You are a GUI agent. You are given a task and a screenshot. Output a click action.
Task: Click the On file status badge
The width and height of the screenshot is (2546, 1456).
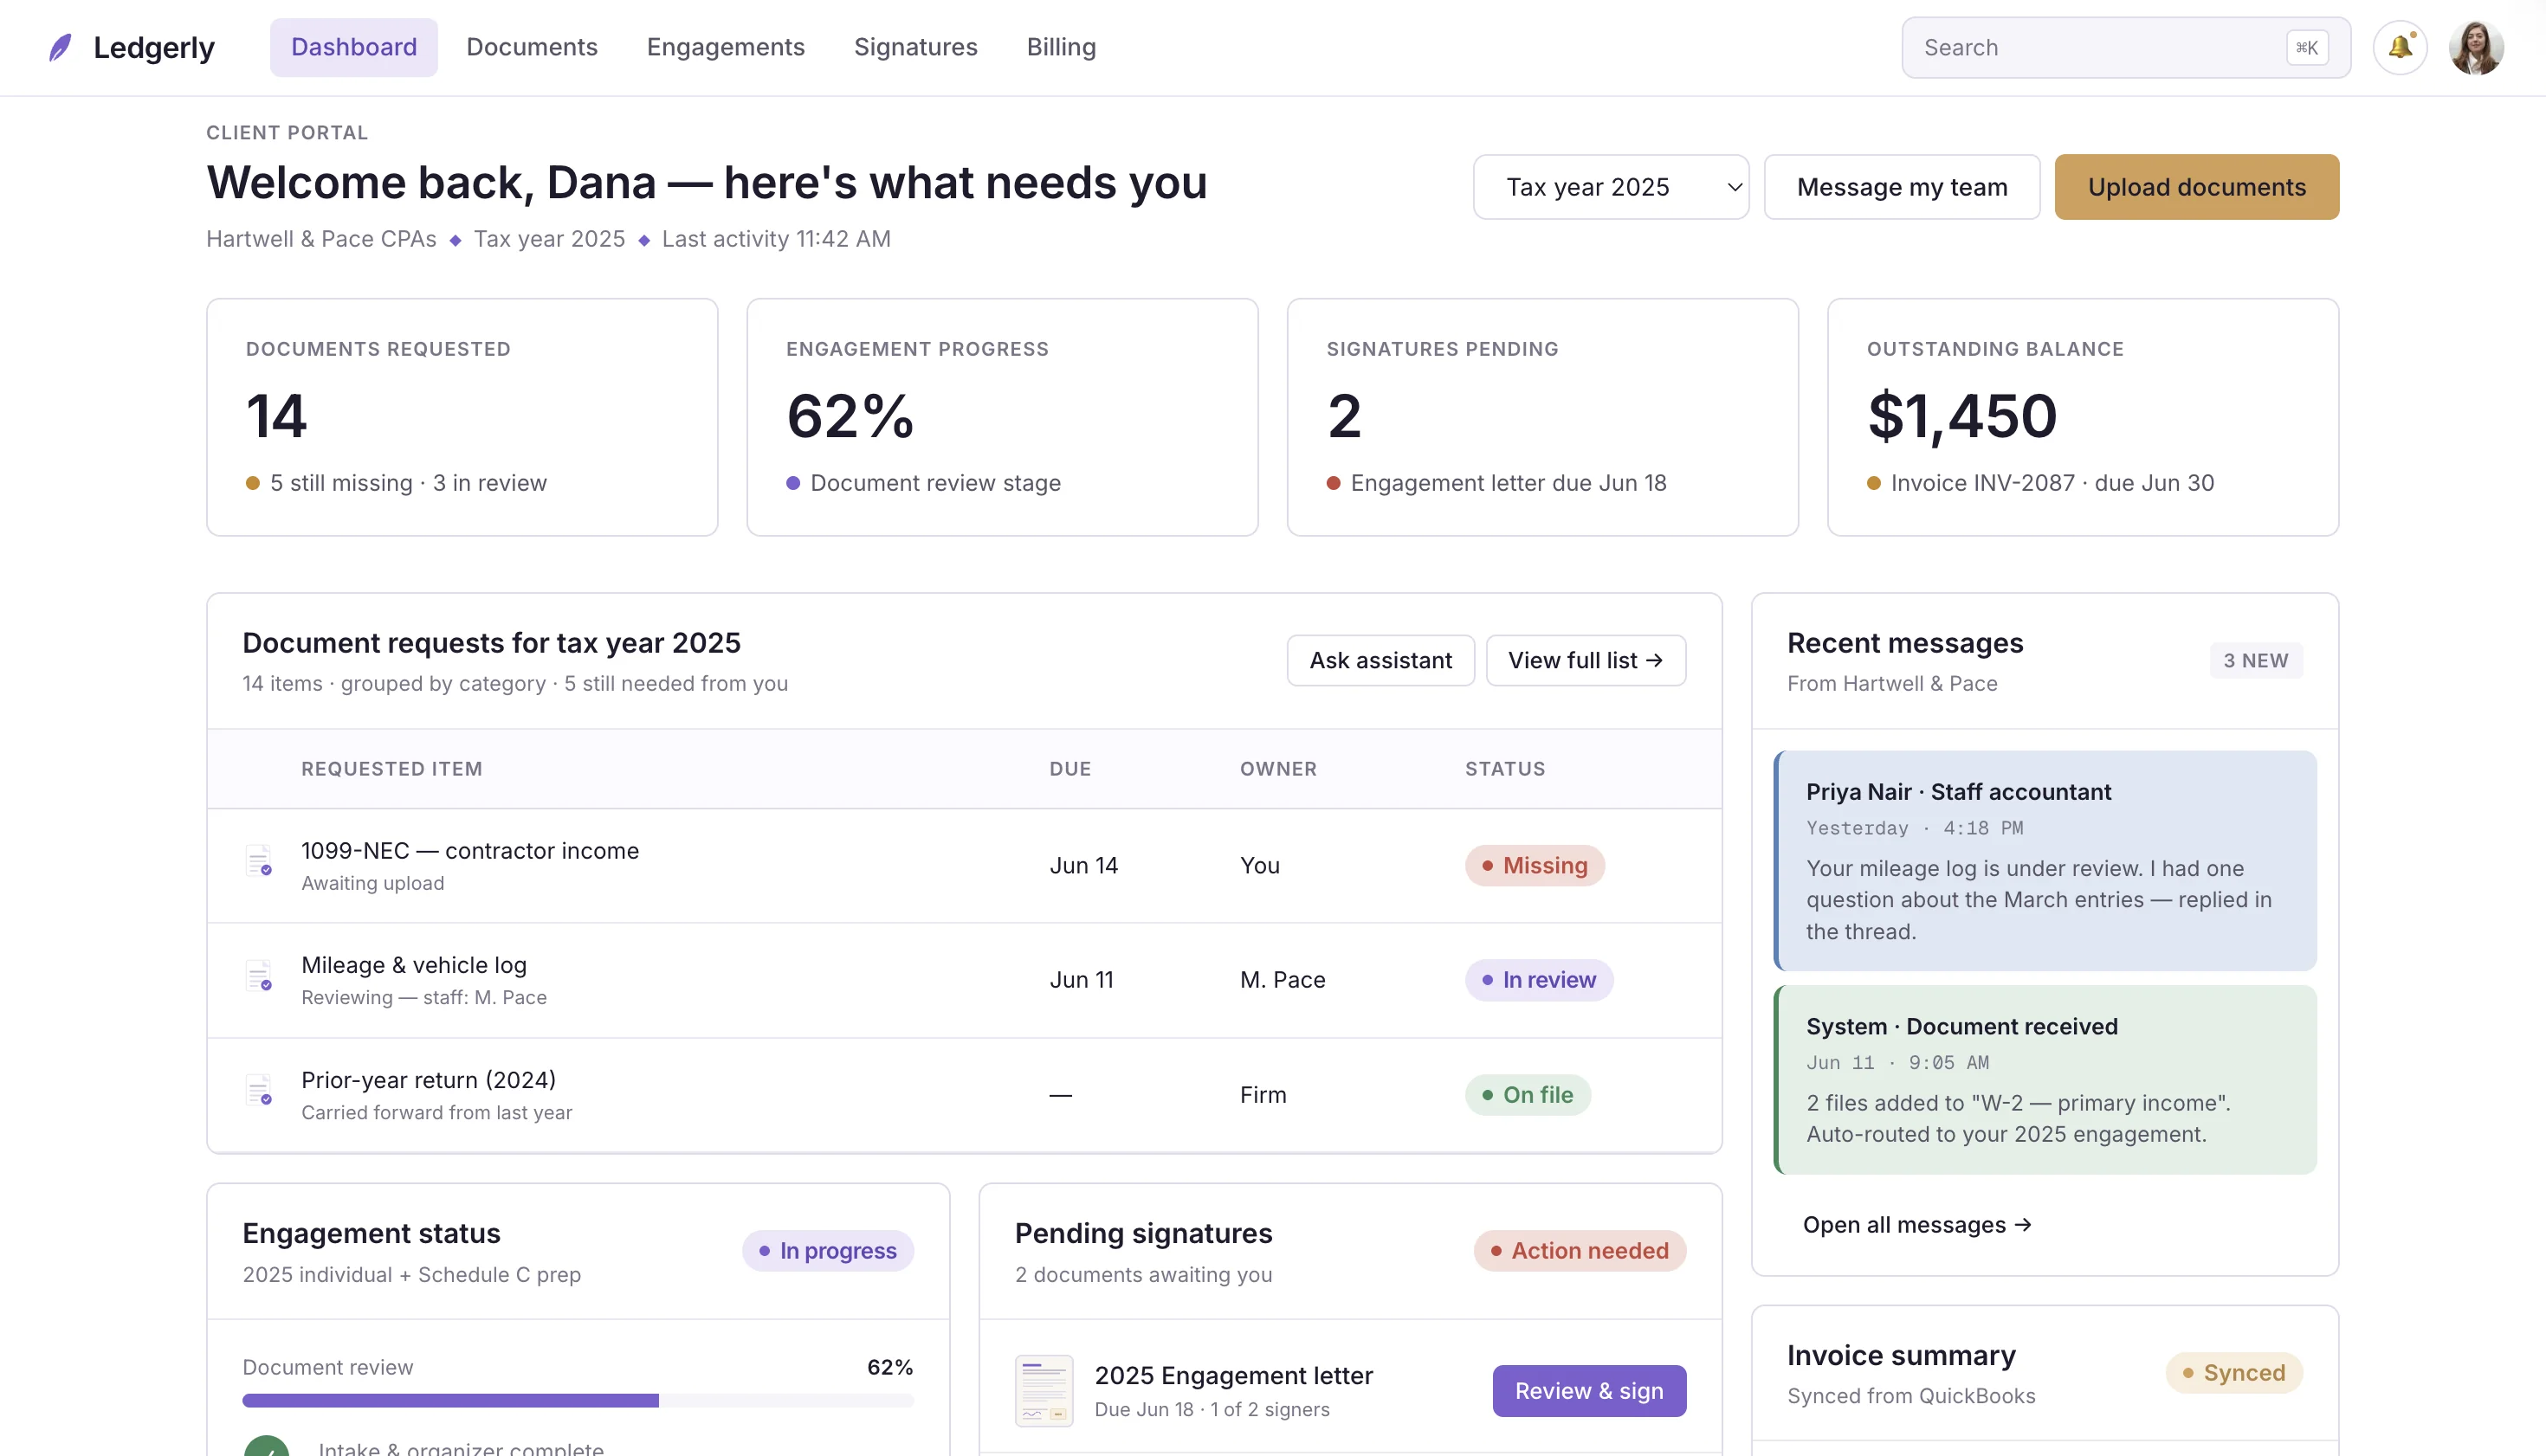click(x=1528, y=1094)
